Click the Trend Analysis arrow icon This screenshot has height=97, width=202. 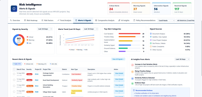(x=58, y=20)
